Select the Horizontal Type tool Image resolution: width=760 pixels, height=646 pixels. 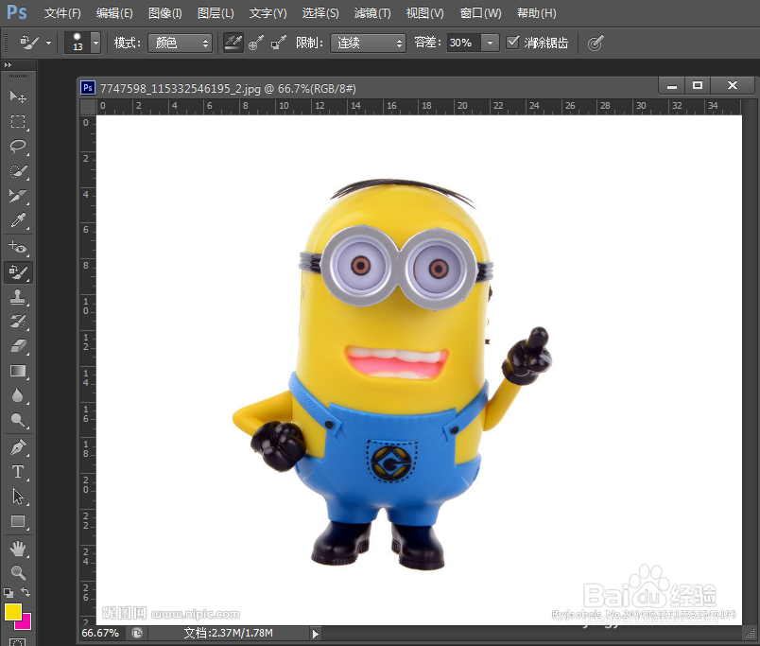pos(18,472)
